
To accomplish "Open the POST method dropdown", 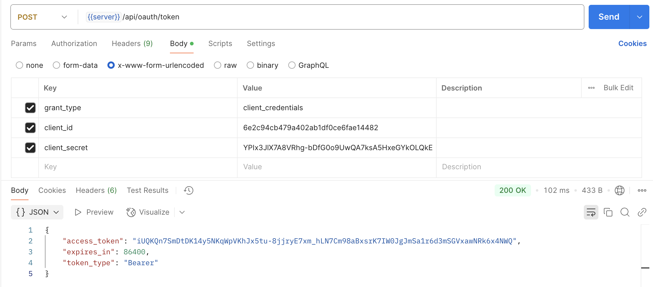I will click(42, 17).
